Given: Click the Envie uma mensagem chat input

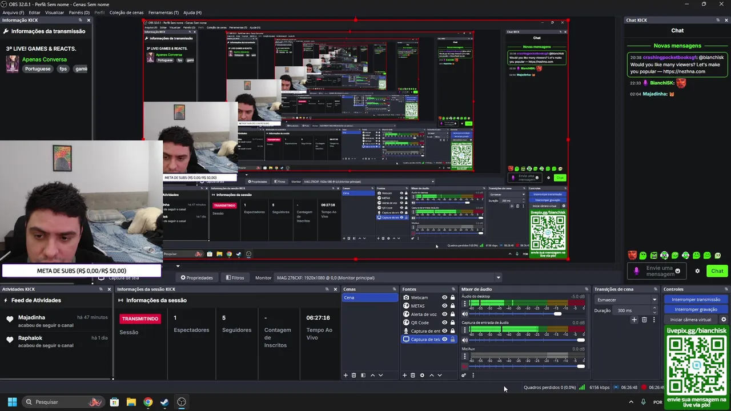Looking at the screenshot, I should [657, 271].
